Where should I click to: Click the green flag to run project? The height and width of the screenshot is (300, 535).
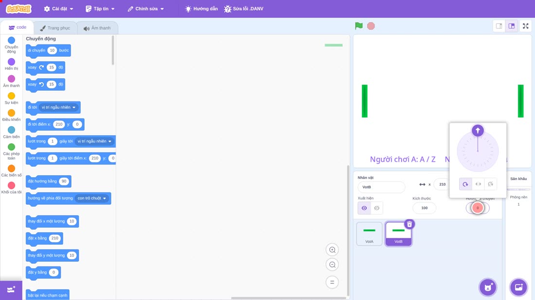[358, 26]
